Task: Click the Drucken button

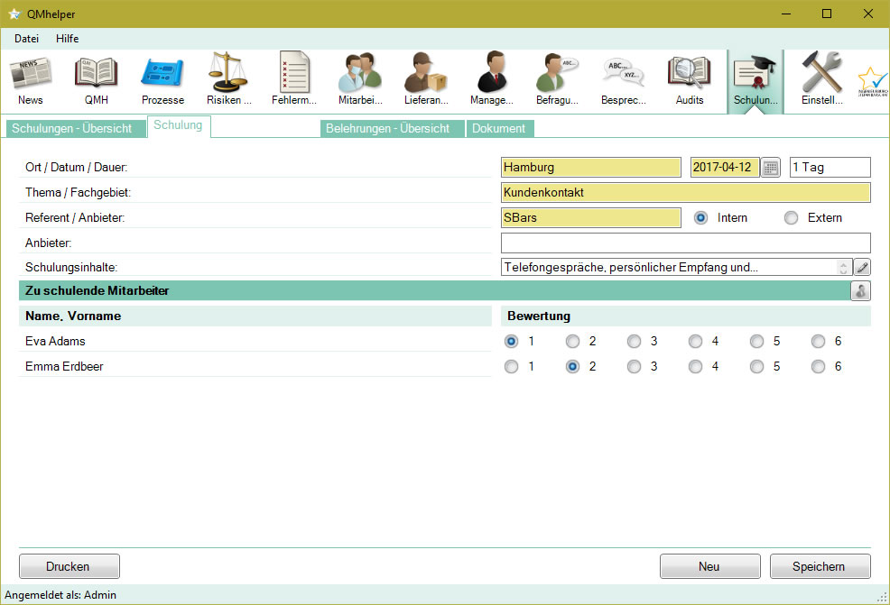Action: (x=69, y=566)
